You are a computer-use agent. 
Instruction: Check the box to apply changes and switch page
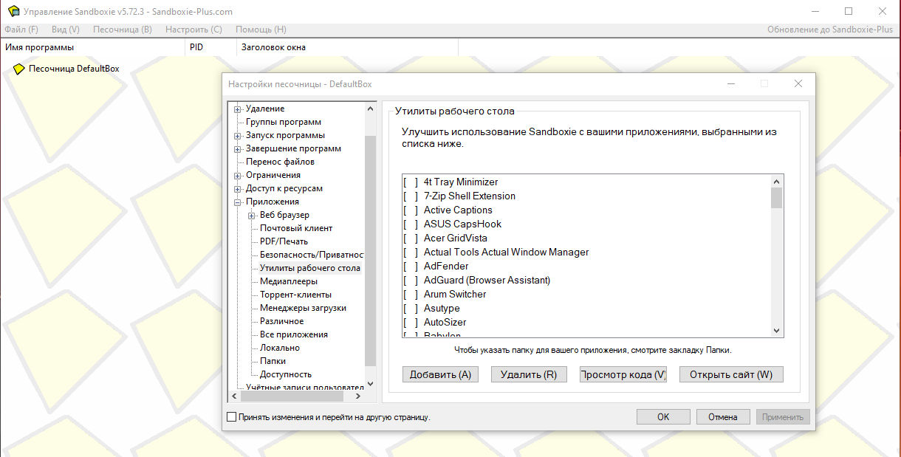pos(232,417)
